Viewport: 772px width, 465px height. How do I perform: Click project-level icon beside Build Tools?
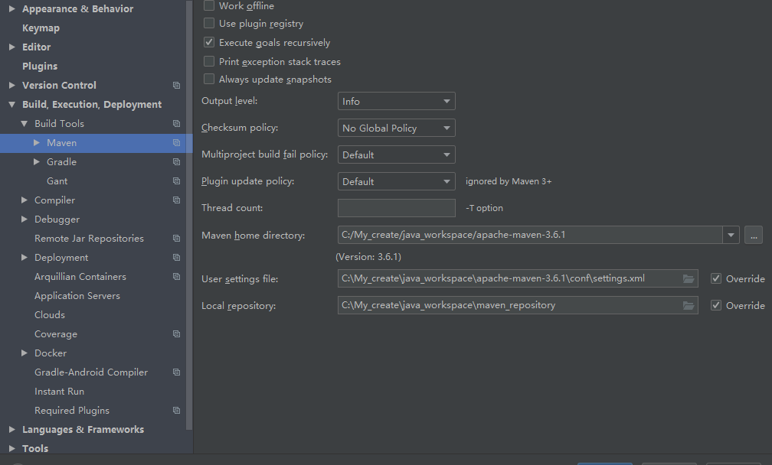pyautogui.click(x=176, y=124)
